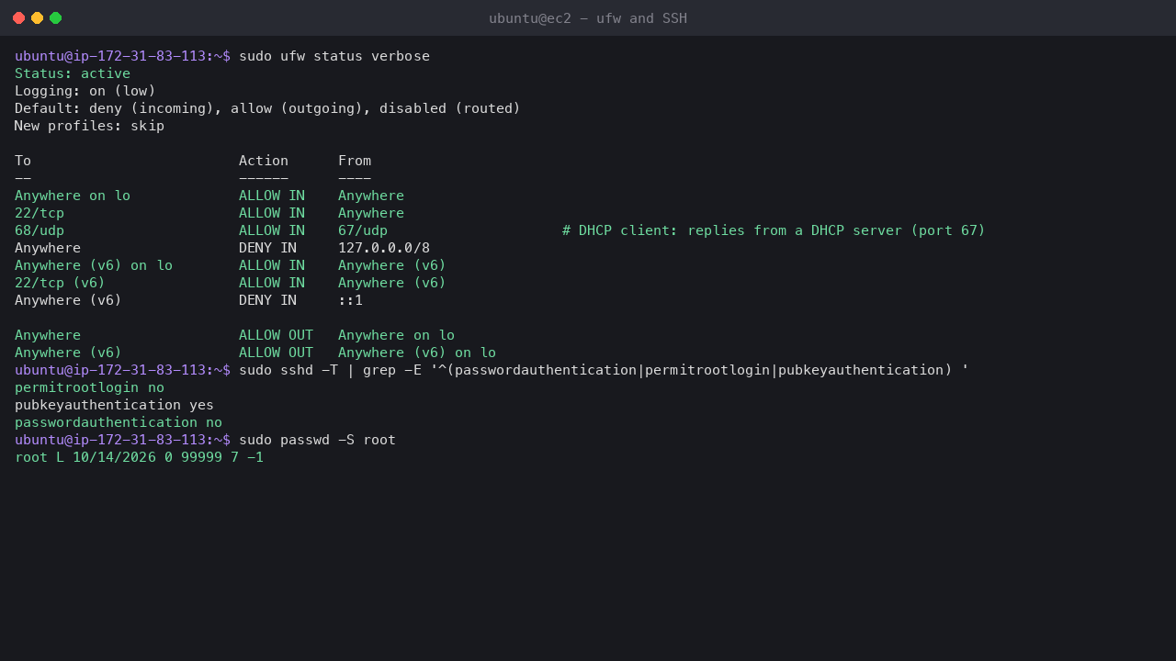Screen dimensions: 1176x661
Task: Select the 'pubkeyauthentication yes' output line
Action: pos(114,405)
